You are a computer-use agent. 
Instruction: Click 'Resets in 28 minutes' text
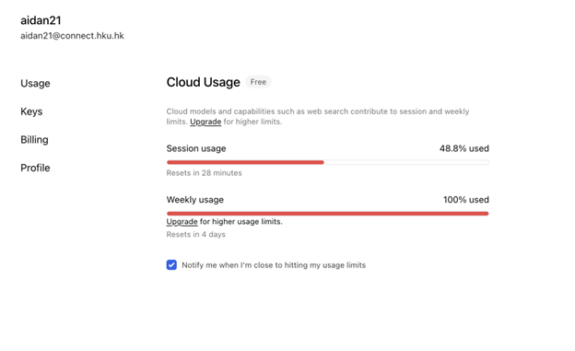[205, 173]
